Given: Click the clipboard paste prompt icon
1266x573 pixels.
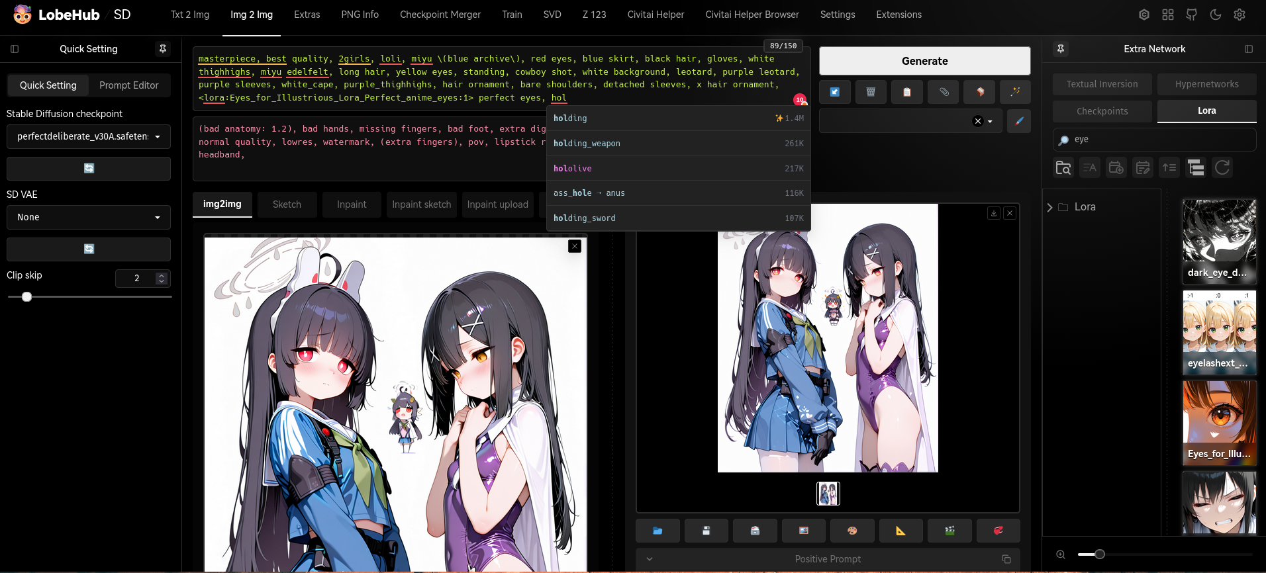Looking at the screenshot, I should point(906,92).
